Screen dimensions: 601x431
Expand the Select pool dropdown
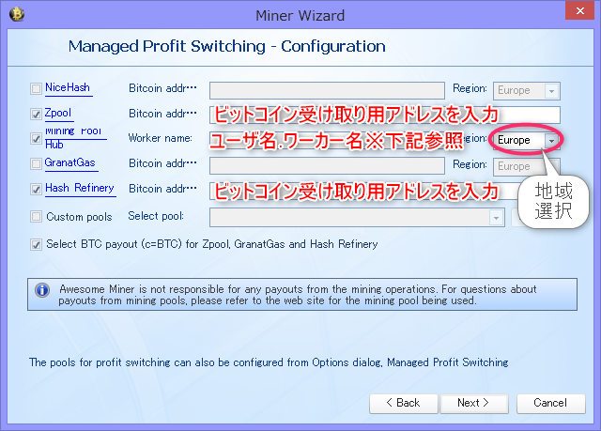pos(496,218)
